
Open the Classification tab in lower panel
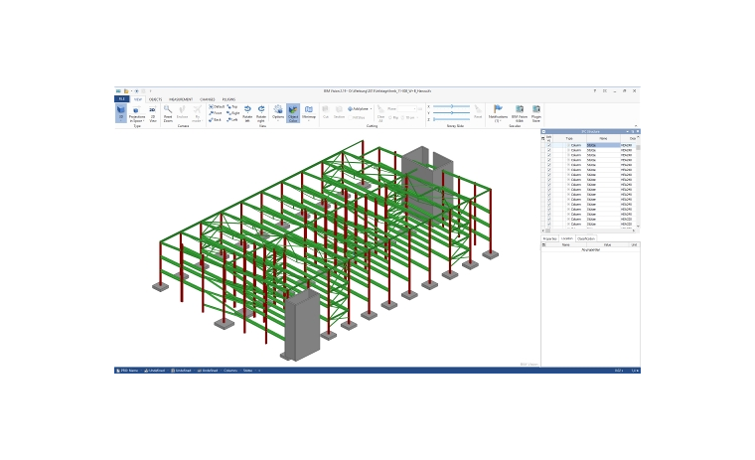point(586,238)
